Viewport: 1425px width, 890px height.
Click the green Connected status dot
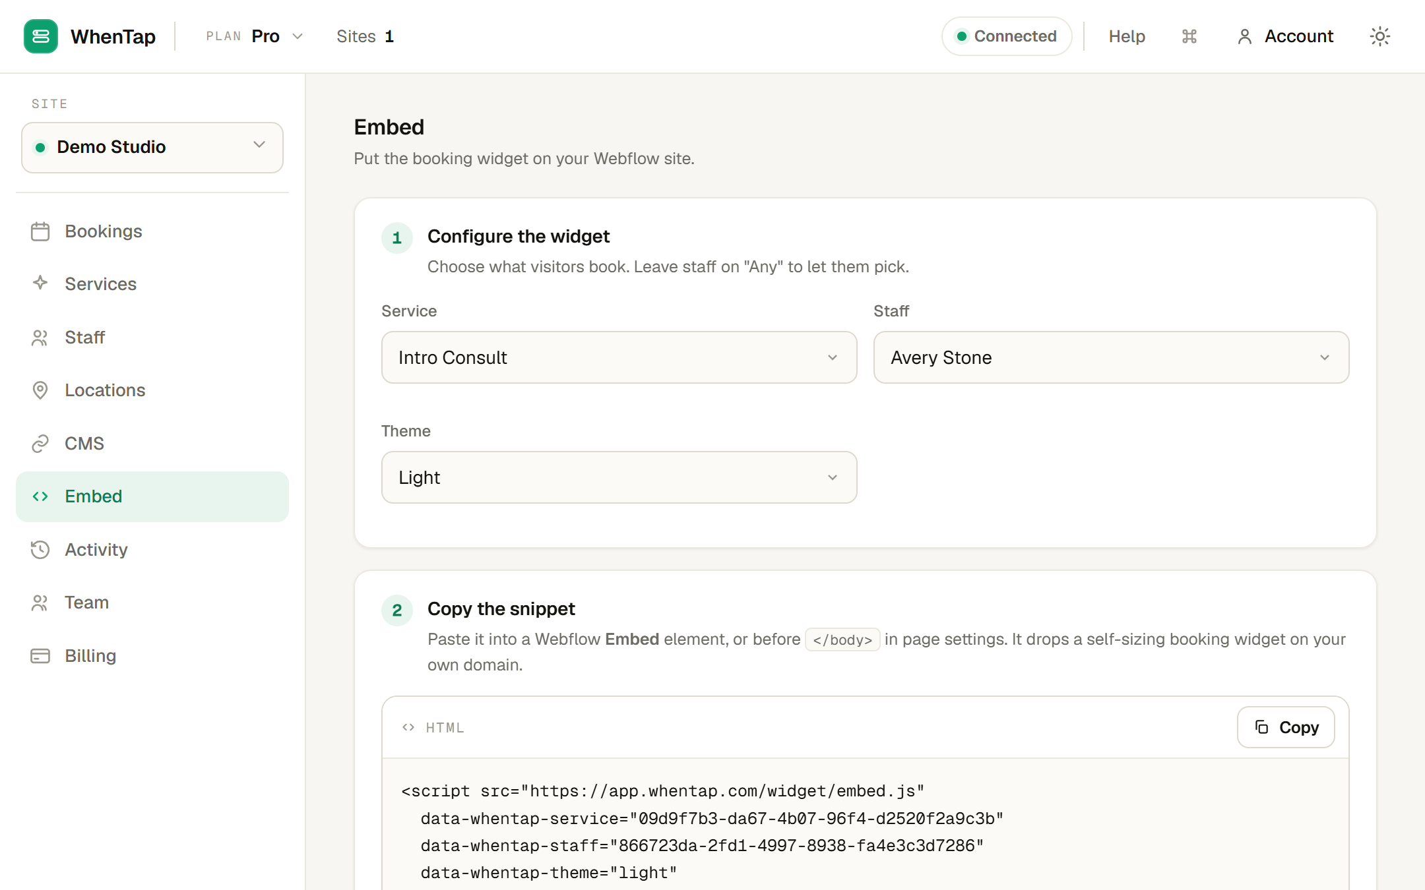tap(962, 36)
